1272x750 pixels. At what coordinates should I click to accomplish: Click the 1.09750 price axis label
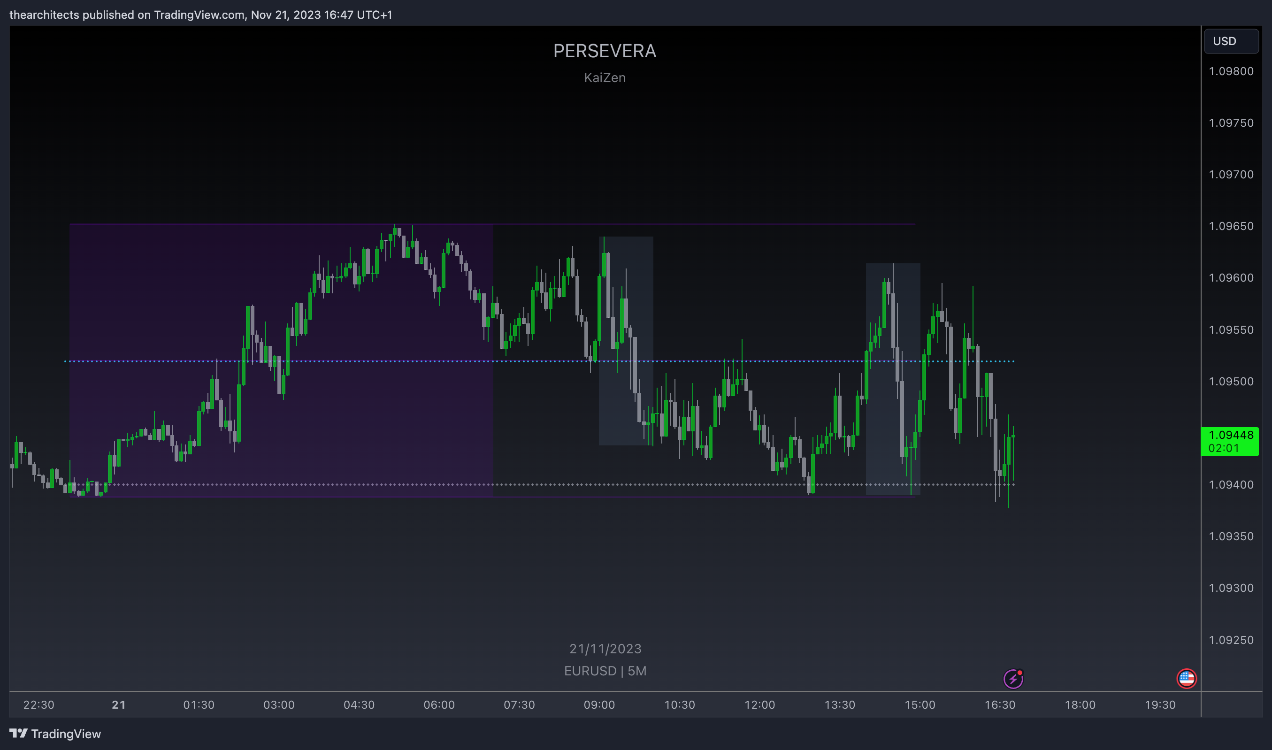[1231, 123]
